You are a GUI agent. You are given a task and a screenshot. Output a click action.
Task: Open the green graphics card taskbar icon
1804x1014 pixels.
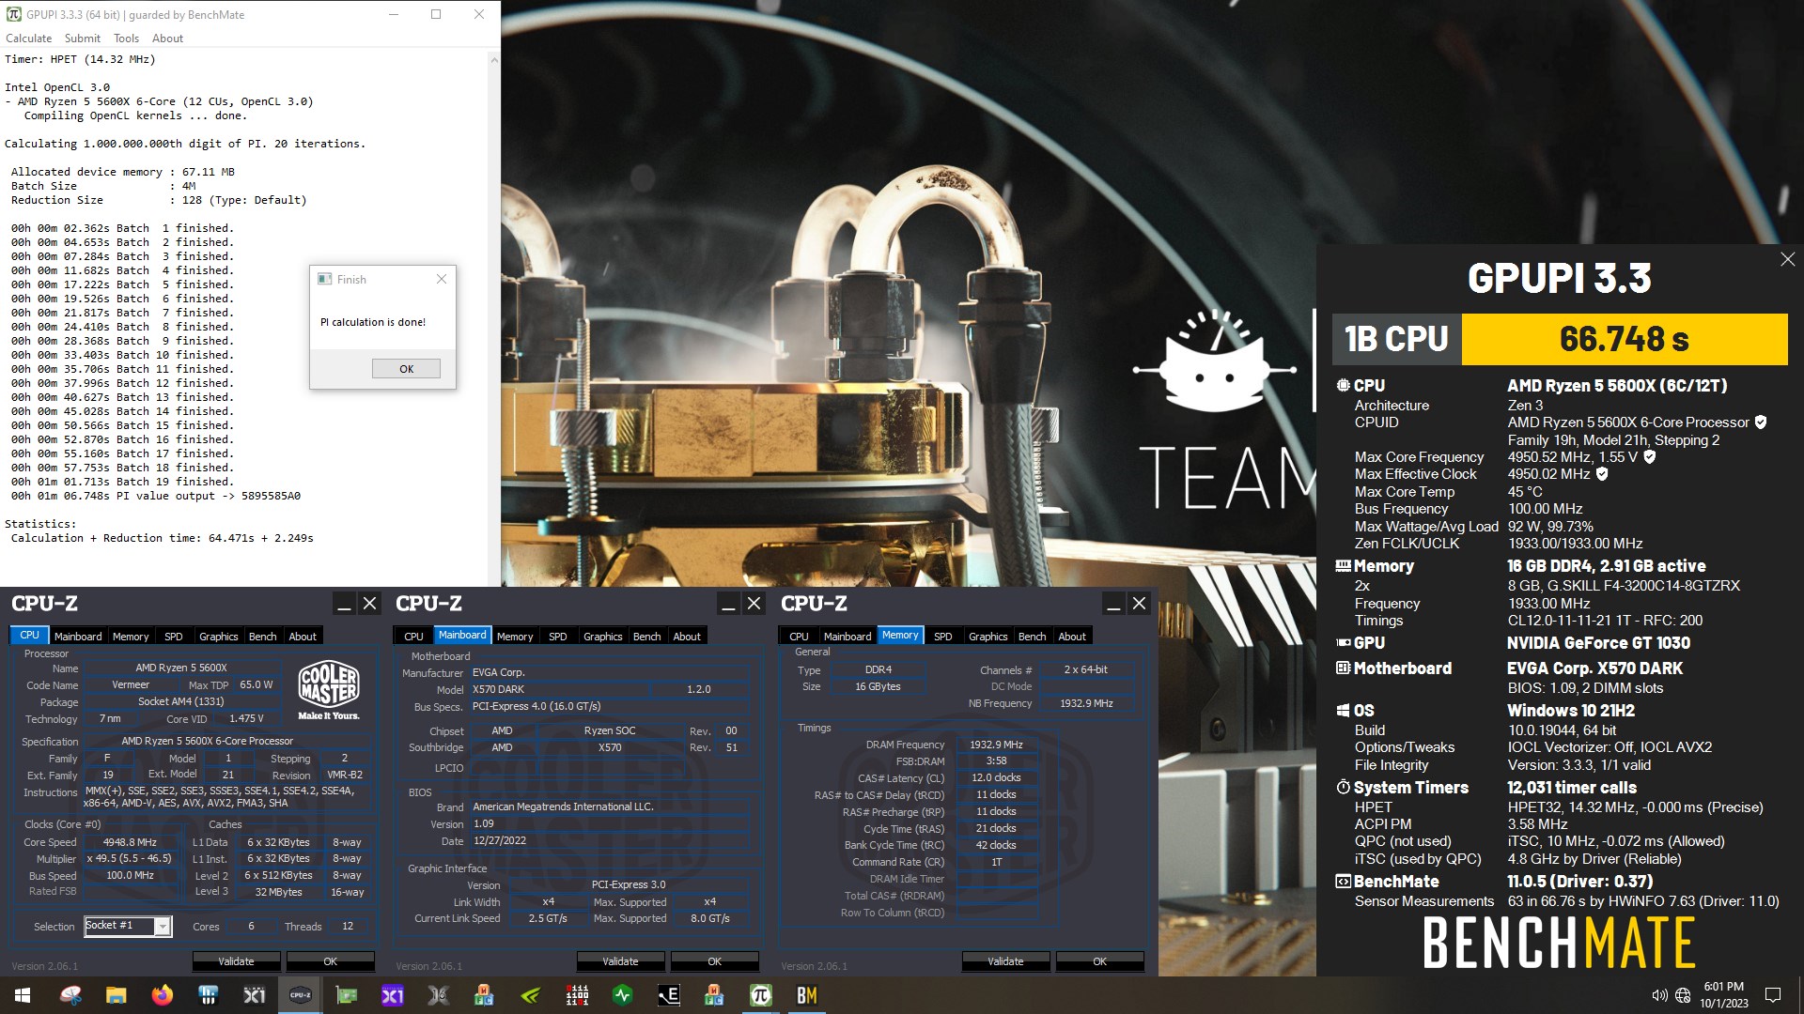coord(347,995)
